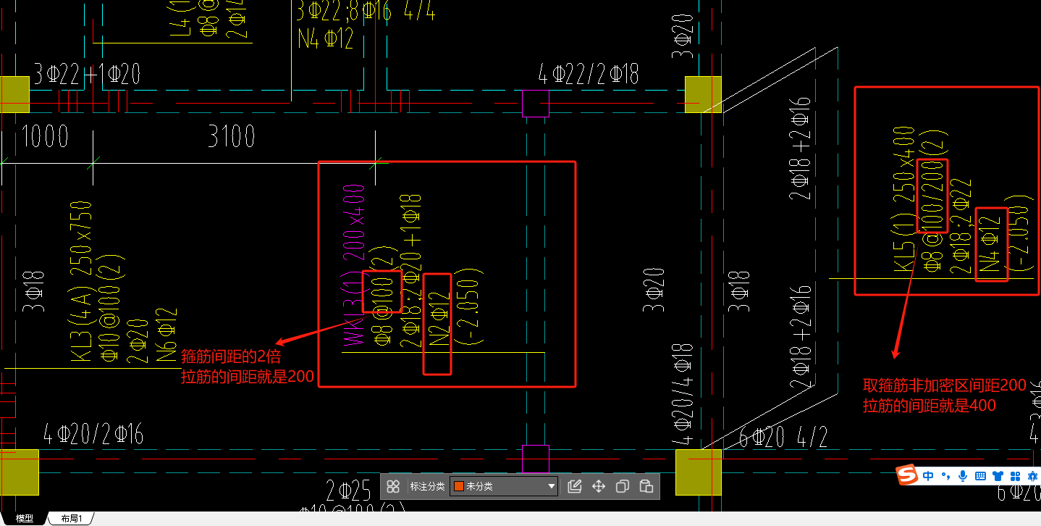Select the 4Φ20/4Φ18 vertical rebar text

tap(684, 394)
